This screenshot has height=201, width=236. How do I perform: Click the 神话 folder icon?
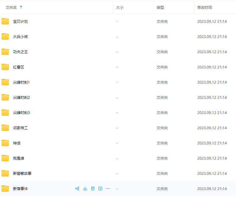(x=5, y=143)
